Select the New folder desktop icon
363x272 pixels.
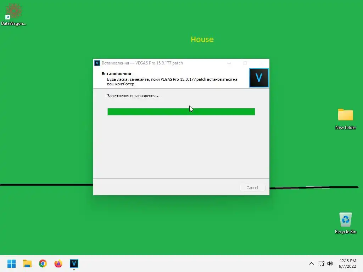[345, 119]
